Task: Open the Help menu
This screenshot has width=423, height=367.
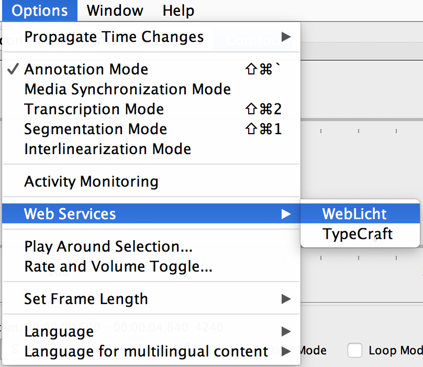Action: [x=179, y=10]
